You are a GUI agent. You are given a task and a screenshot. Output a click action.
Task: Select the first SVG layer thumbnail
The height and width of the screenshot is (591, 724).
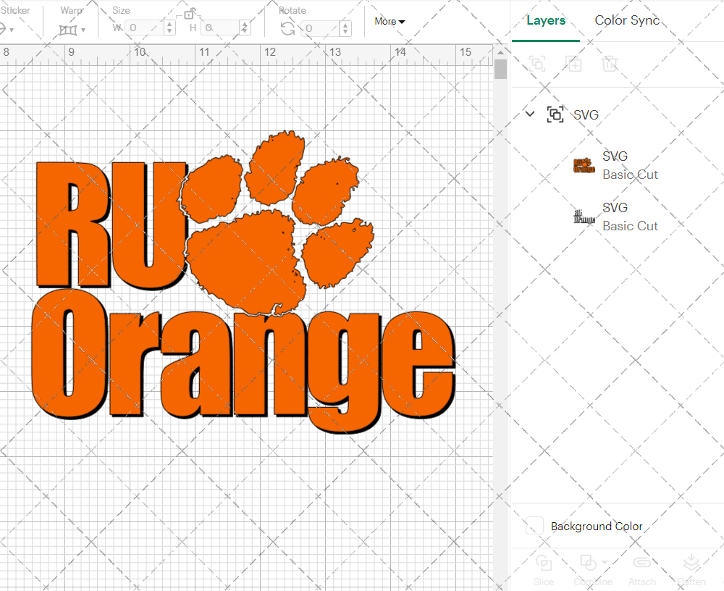[x=584, y=164]
